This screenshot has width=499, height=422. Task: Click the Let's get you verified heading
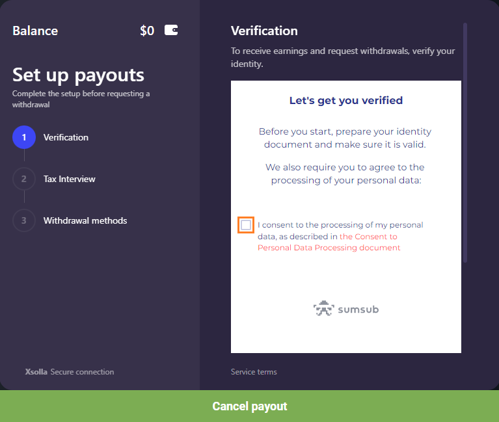[346, 101]
